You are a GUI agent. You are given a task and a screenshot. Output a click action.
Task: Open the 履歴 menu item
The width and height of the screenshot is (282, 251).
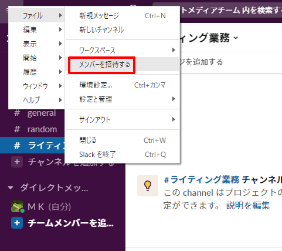pyautogui.click(x=36, y=72)
